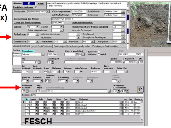
Task: Click ellipsis button next to Must.-/Vergl.stück V field
Action: (83, 54)
